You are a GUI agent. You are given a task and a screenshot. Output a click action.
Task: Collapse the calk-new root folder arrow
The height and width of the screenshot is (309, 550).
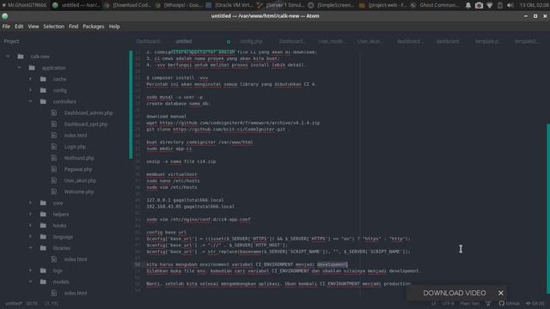point(8,57)
